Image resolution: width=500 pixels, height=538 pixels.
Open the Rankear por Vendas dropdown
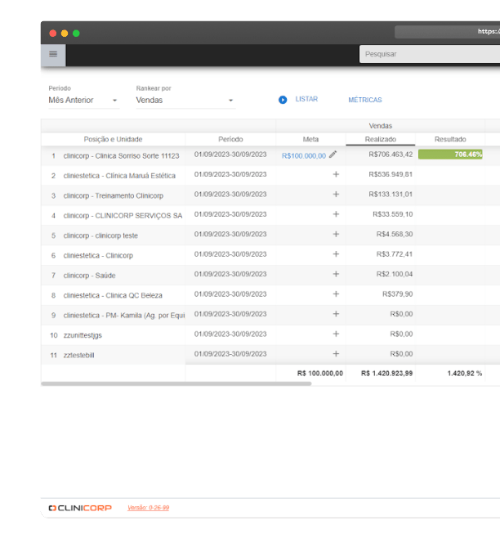[185, 101]
